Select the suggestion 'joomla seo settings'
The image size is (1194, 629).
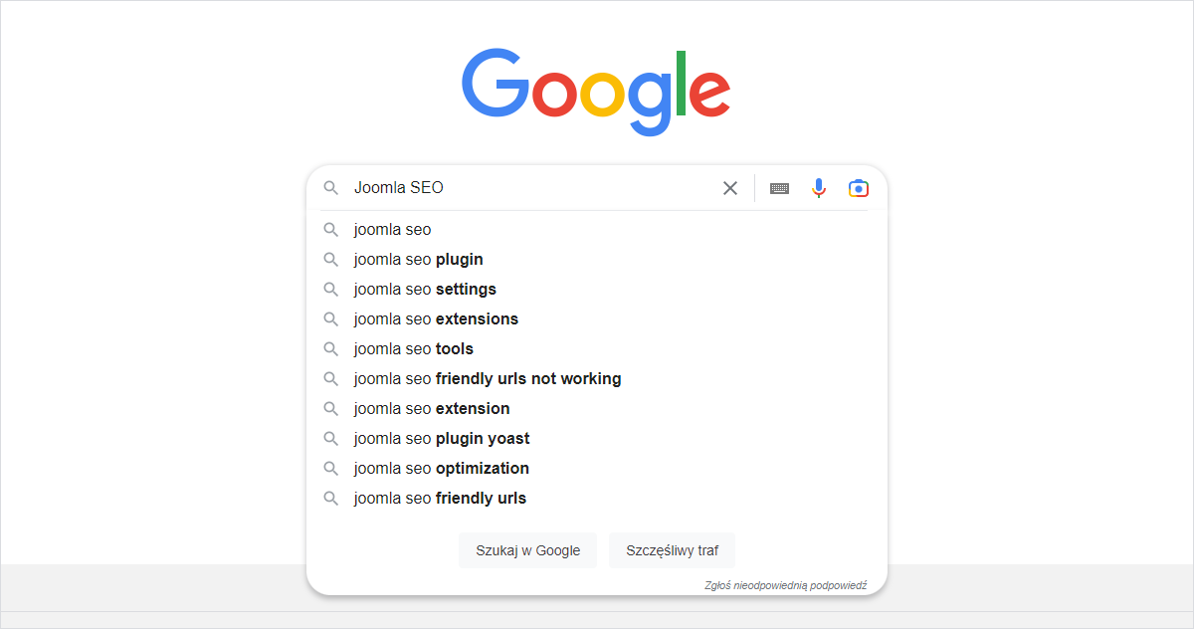[424, 289]
